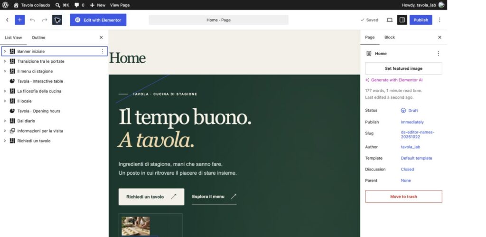Click the Home page document icon
The height and width of the screenshot is (237, 486).
[x=368, y=53]
